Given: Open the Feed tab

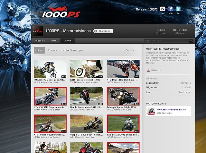Looking at the screenshot, I should 54,41.
